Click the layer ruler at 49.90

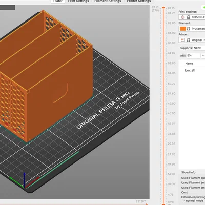(171, 104)
